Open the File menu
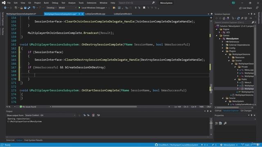Viewport: 262px width, 147px height. 9,3
